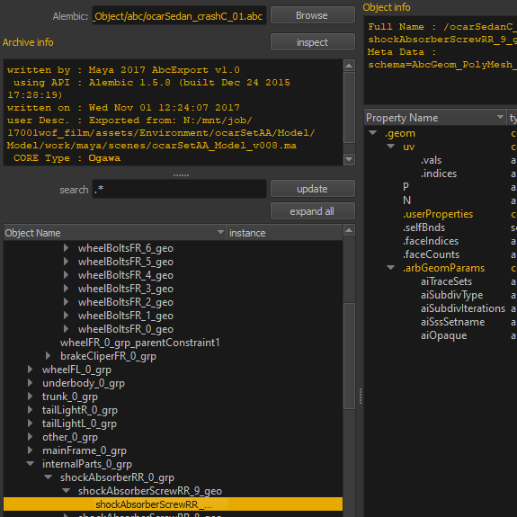Expand underbody_0_grp node
The image size is (517, 517).
click(x=30, y=383)
